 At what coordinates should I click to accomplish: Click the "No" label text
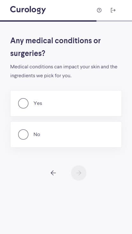37,134
